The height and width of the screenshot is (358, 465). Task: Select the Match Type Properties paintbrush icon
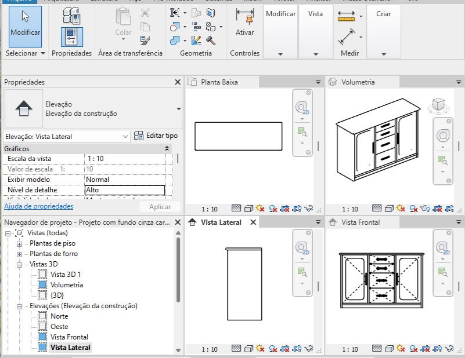145,40
